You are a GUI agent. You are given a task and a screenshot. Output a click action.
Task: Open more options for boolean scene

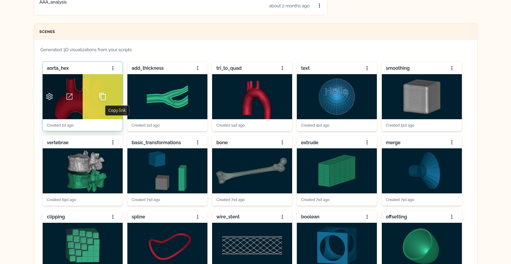(x=367, y=217)
